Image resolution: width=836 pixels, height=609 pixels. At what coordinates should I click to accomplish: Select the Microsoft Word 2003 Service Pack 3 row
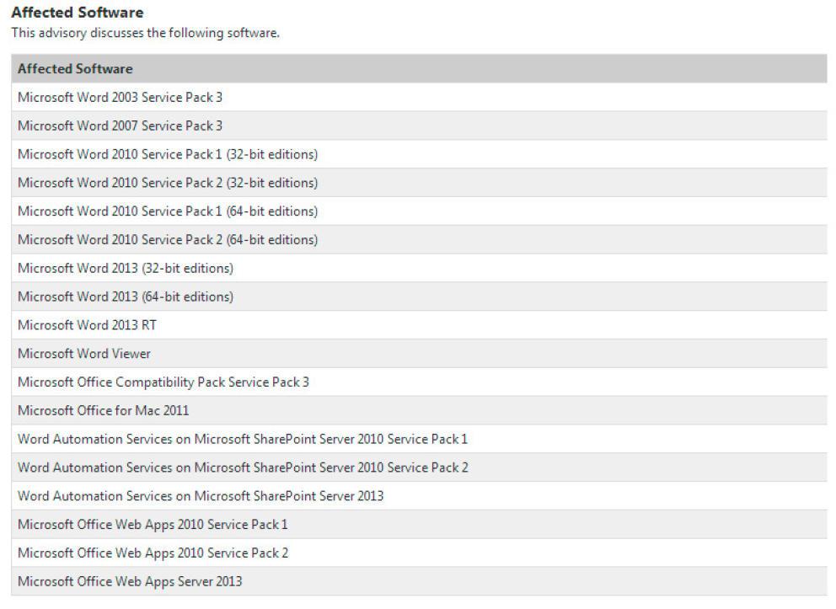tap(120, 98)
